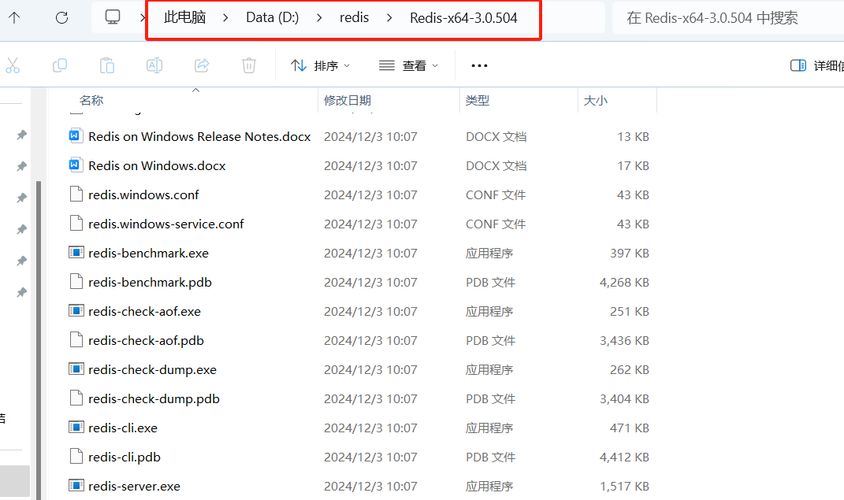This screenshot has width=844, height=500.
Task: Open the See more (...) menu
Action: click(478, 65)
